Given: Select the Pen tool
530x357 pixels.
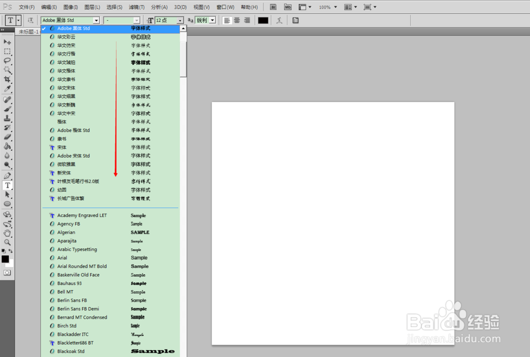Looking at the screenshot, I should (7, 176).
